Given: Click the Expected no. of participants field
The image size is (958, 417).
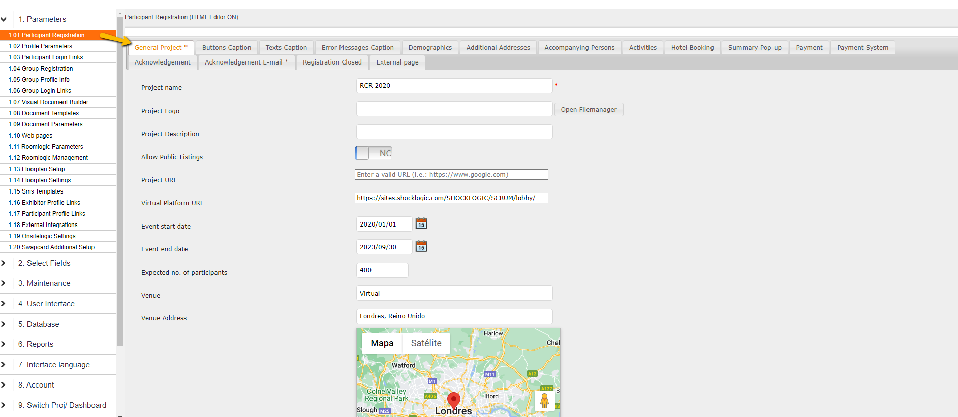Looking at the screenshot, I should pyautogui.click(x=382, y=270).
